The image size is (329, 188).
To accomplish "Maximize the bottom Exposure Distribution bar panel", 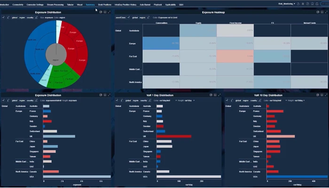I will [109, 95].
